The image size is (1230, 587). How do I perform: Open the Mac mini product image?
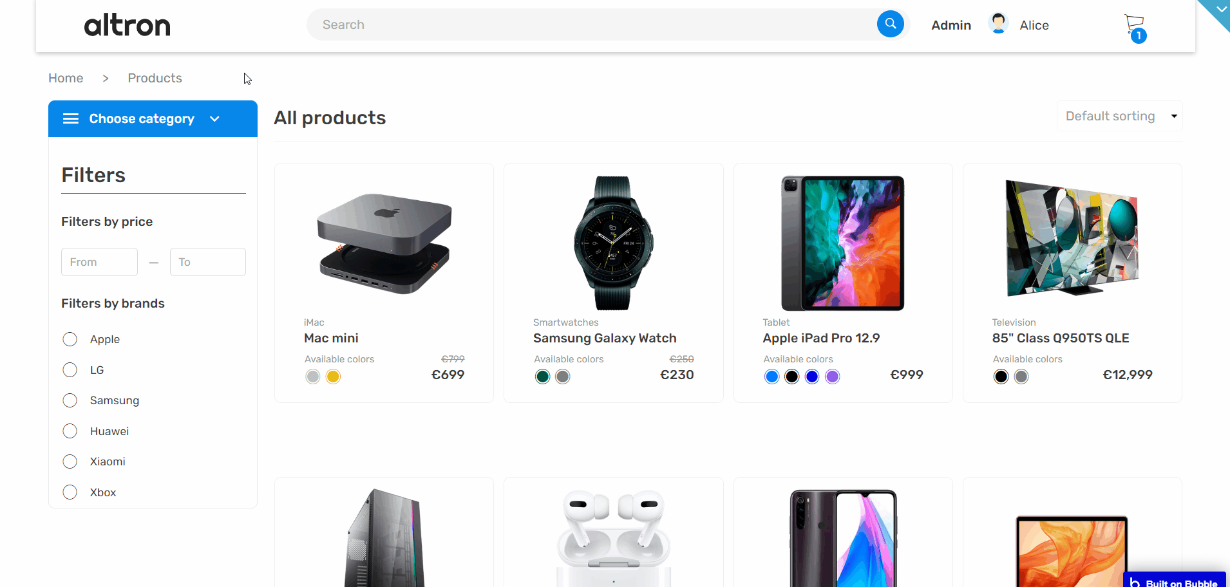[x=384, y=243]
